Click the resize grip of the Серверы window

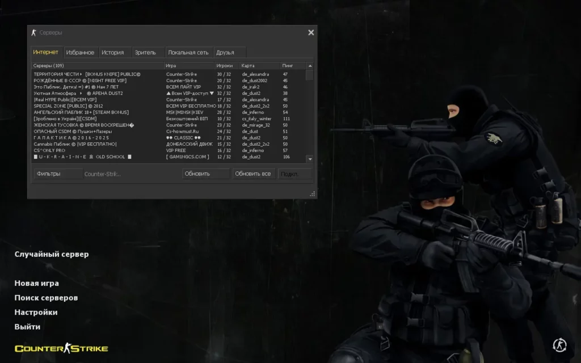click(x=312, y=194)
